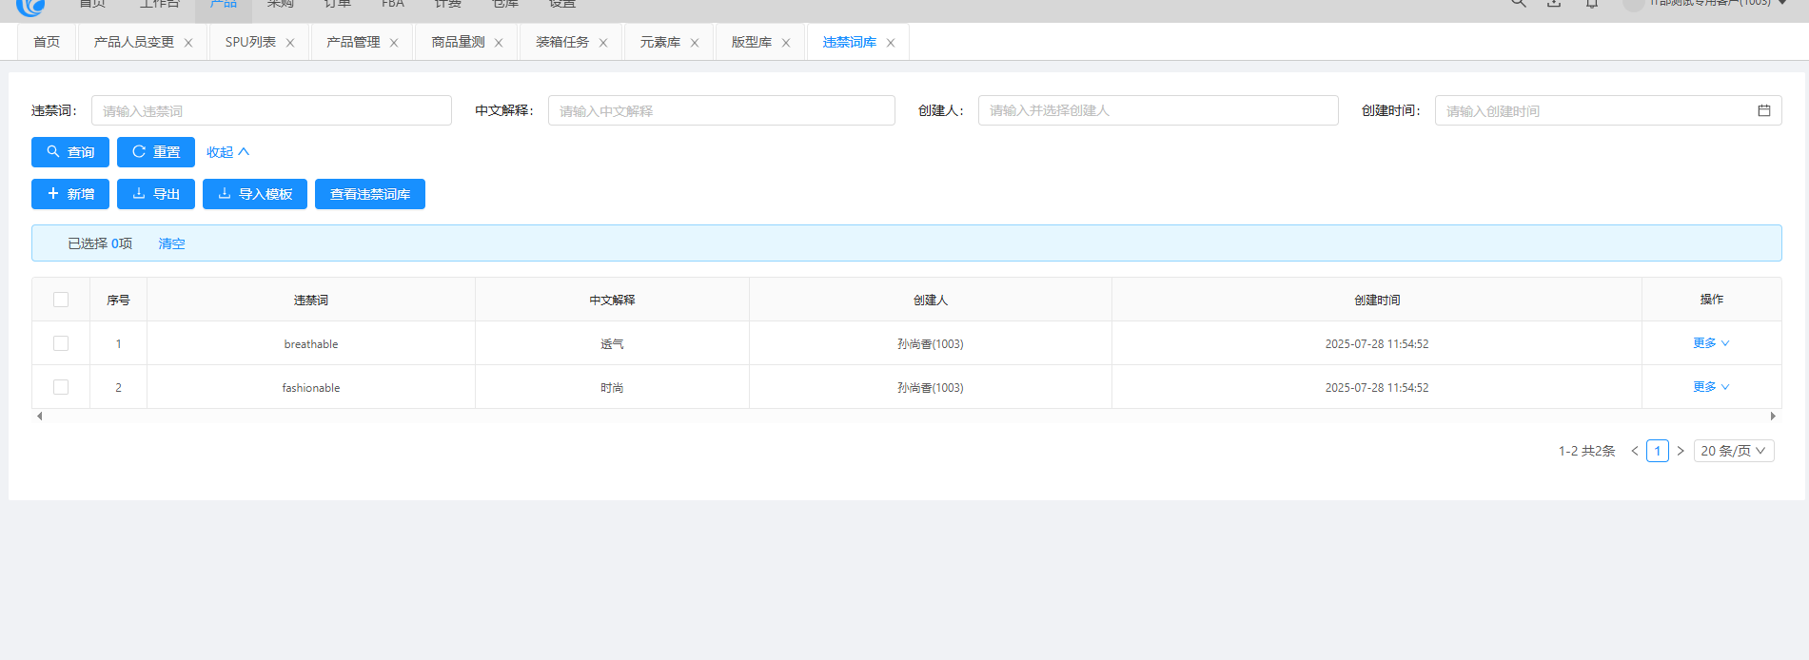The image size is (1809, 660).
Task: Switch to the 产品管理 tab
Action: pos(353,42)
